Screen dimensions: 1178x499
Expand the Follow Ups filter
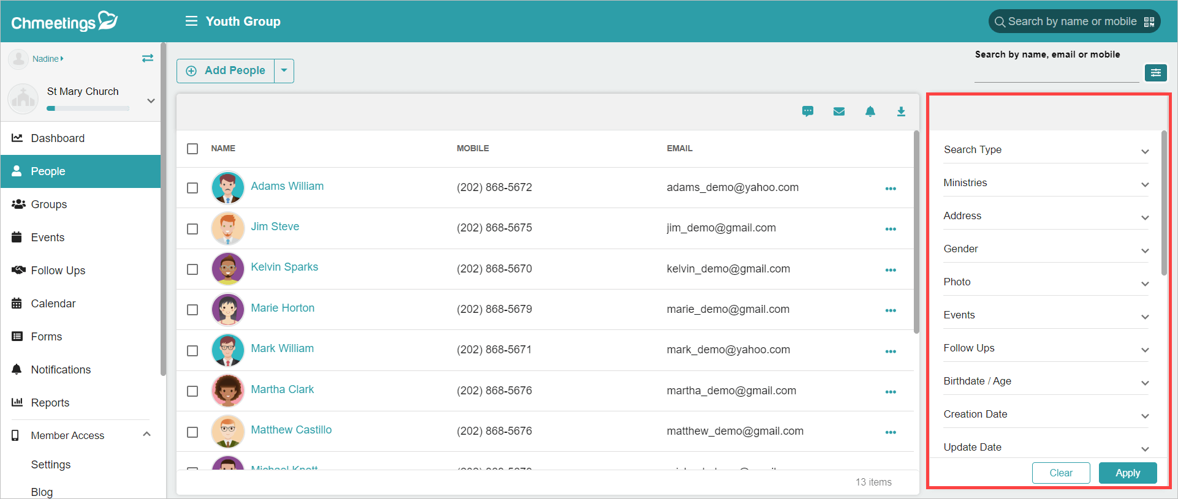(x=1046, y=348)
